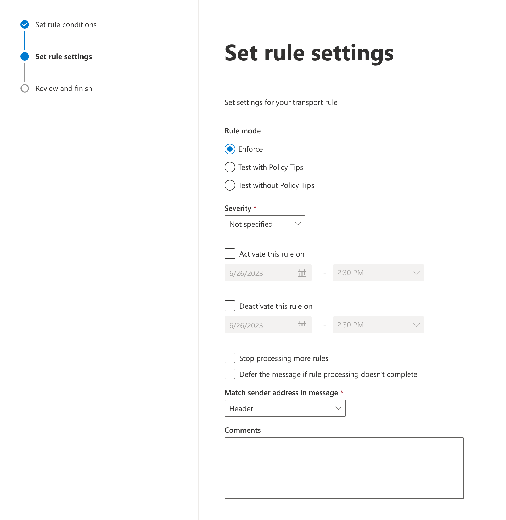Click the Severity dropdown chevron arrow
The height and width of the screenshot is (520, 506).
(x=298, y=224)
